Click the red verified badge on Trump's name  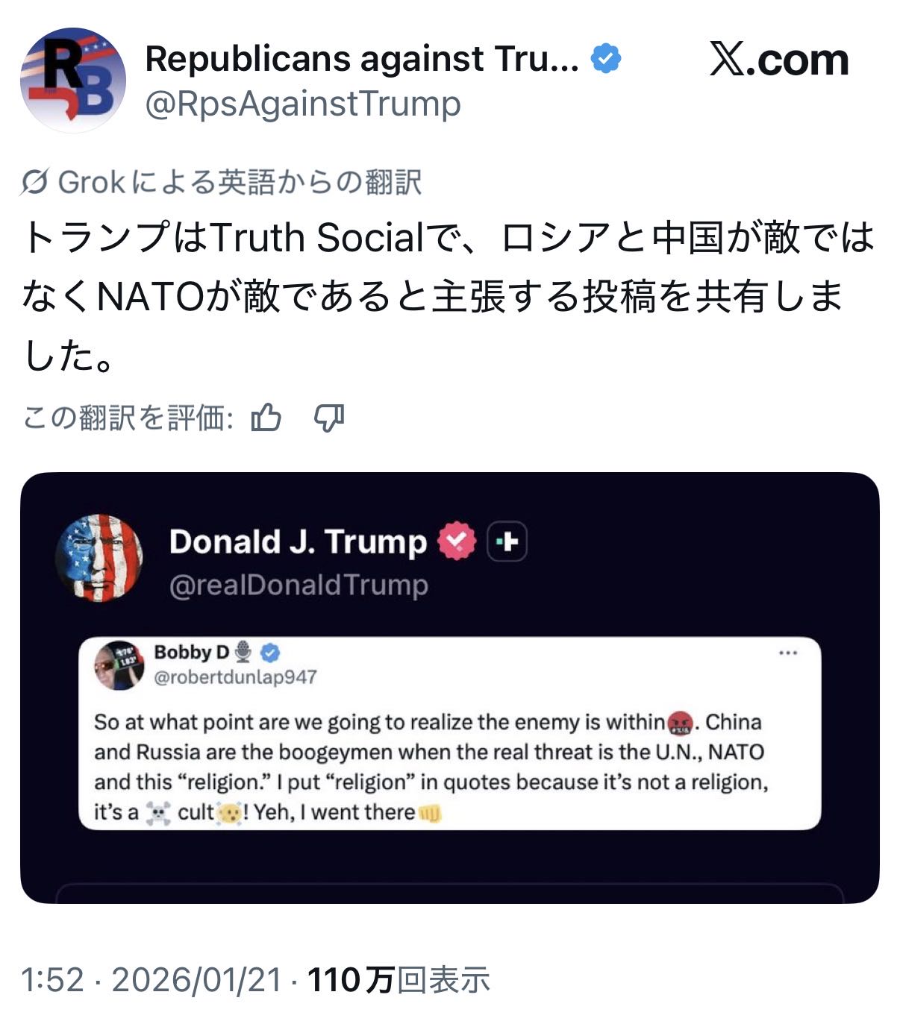pyautogui.click(x=457, y=541)
